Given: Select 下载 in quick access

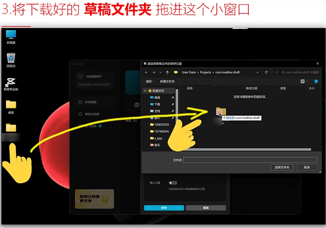Looking at the screenshot, I should [x=157, y=104].
